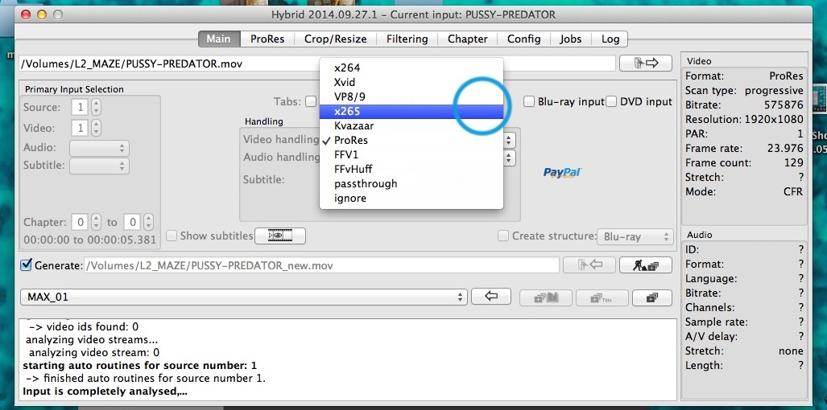Click the Audio Stretch value none
The image size is (827, 410).
tap(791, 351)
